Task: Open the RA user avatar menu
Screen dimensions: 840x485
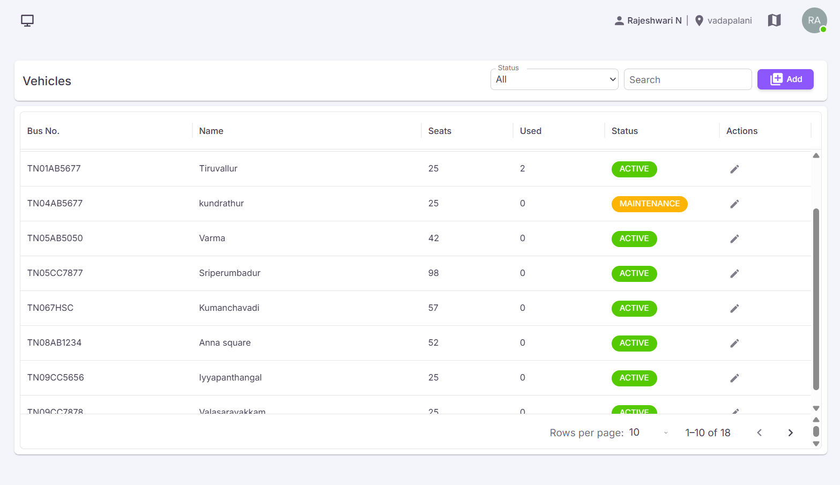Action: 814,20
